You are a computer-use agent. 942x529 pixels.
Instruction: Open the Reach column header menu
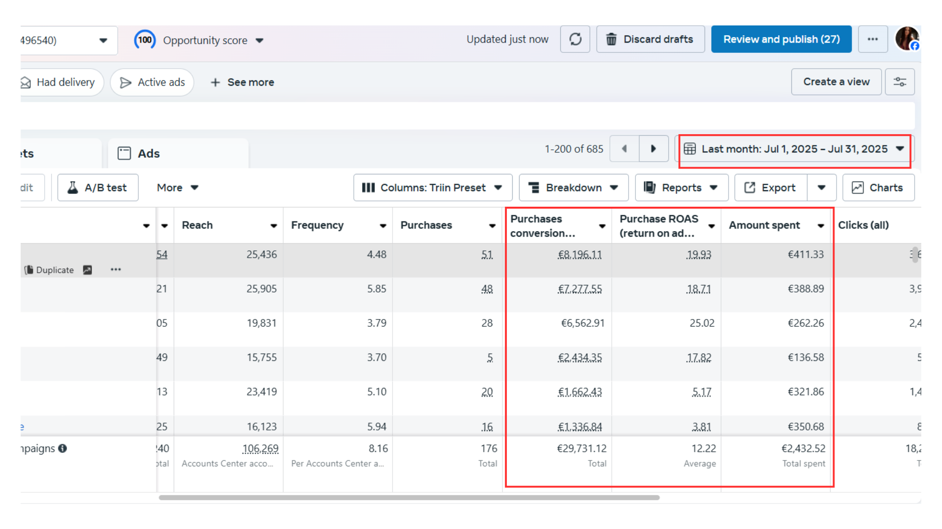click(274, 226)
